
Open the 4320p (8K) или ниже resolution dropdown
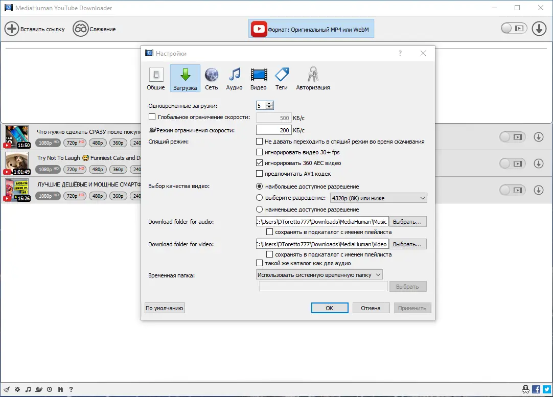[x=378, y=198]
